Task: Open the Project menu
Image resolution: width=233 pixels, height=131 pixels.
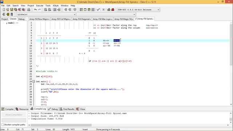Action: click(31, 5)
